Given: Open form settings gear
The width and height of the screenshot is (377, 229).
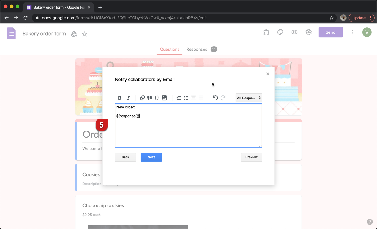Looking at the screenshot, I should pyautogui.click(x=308, y=32).
